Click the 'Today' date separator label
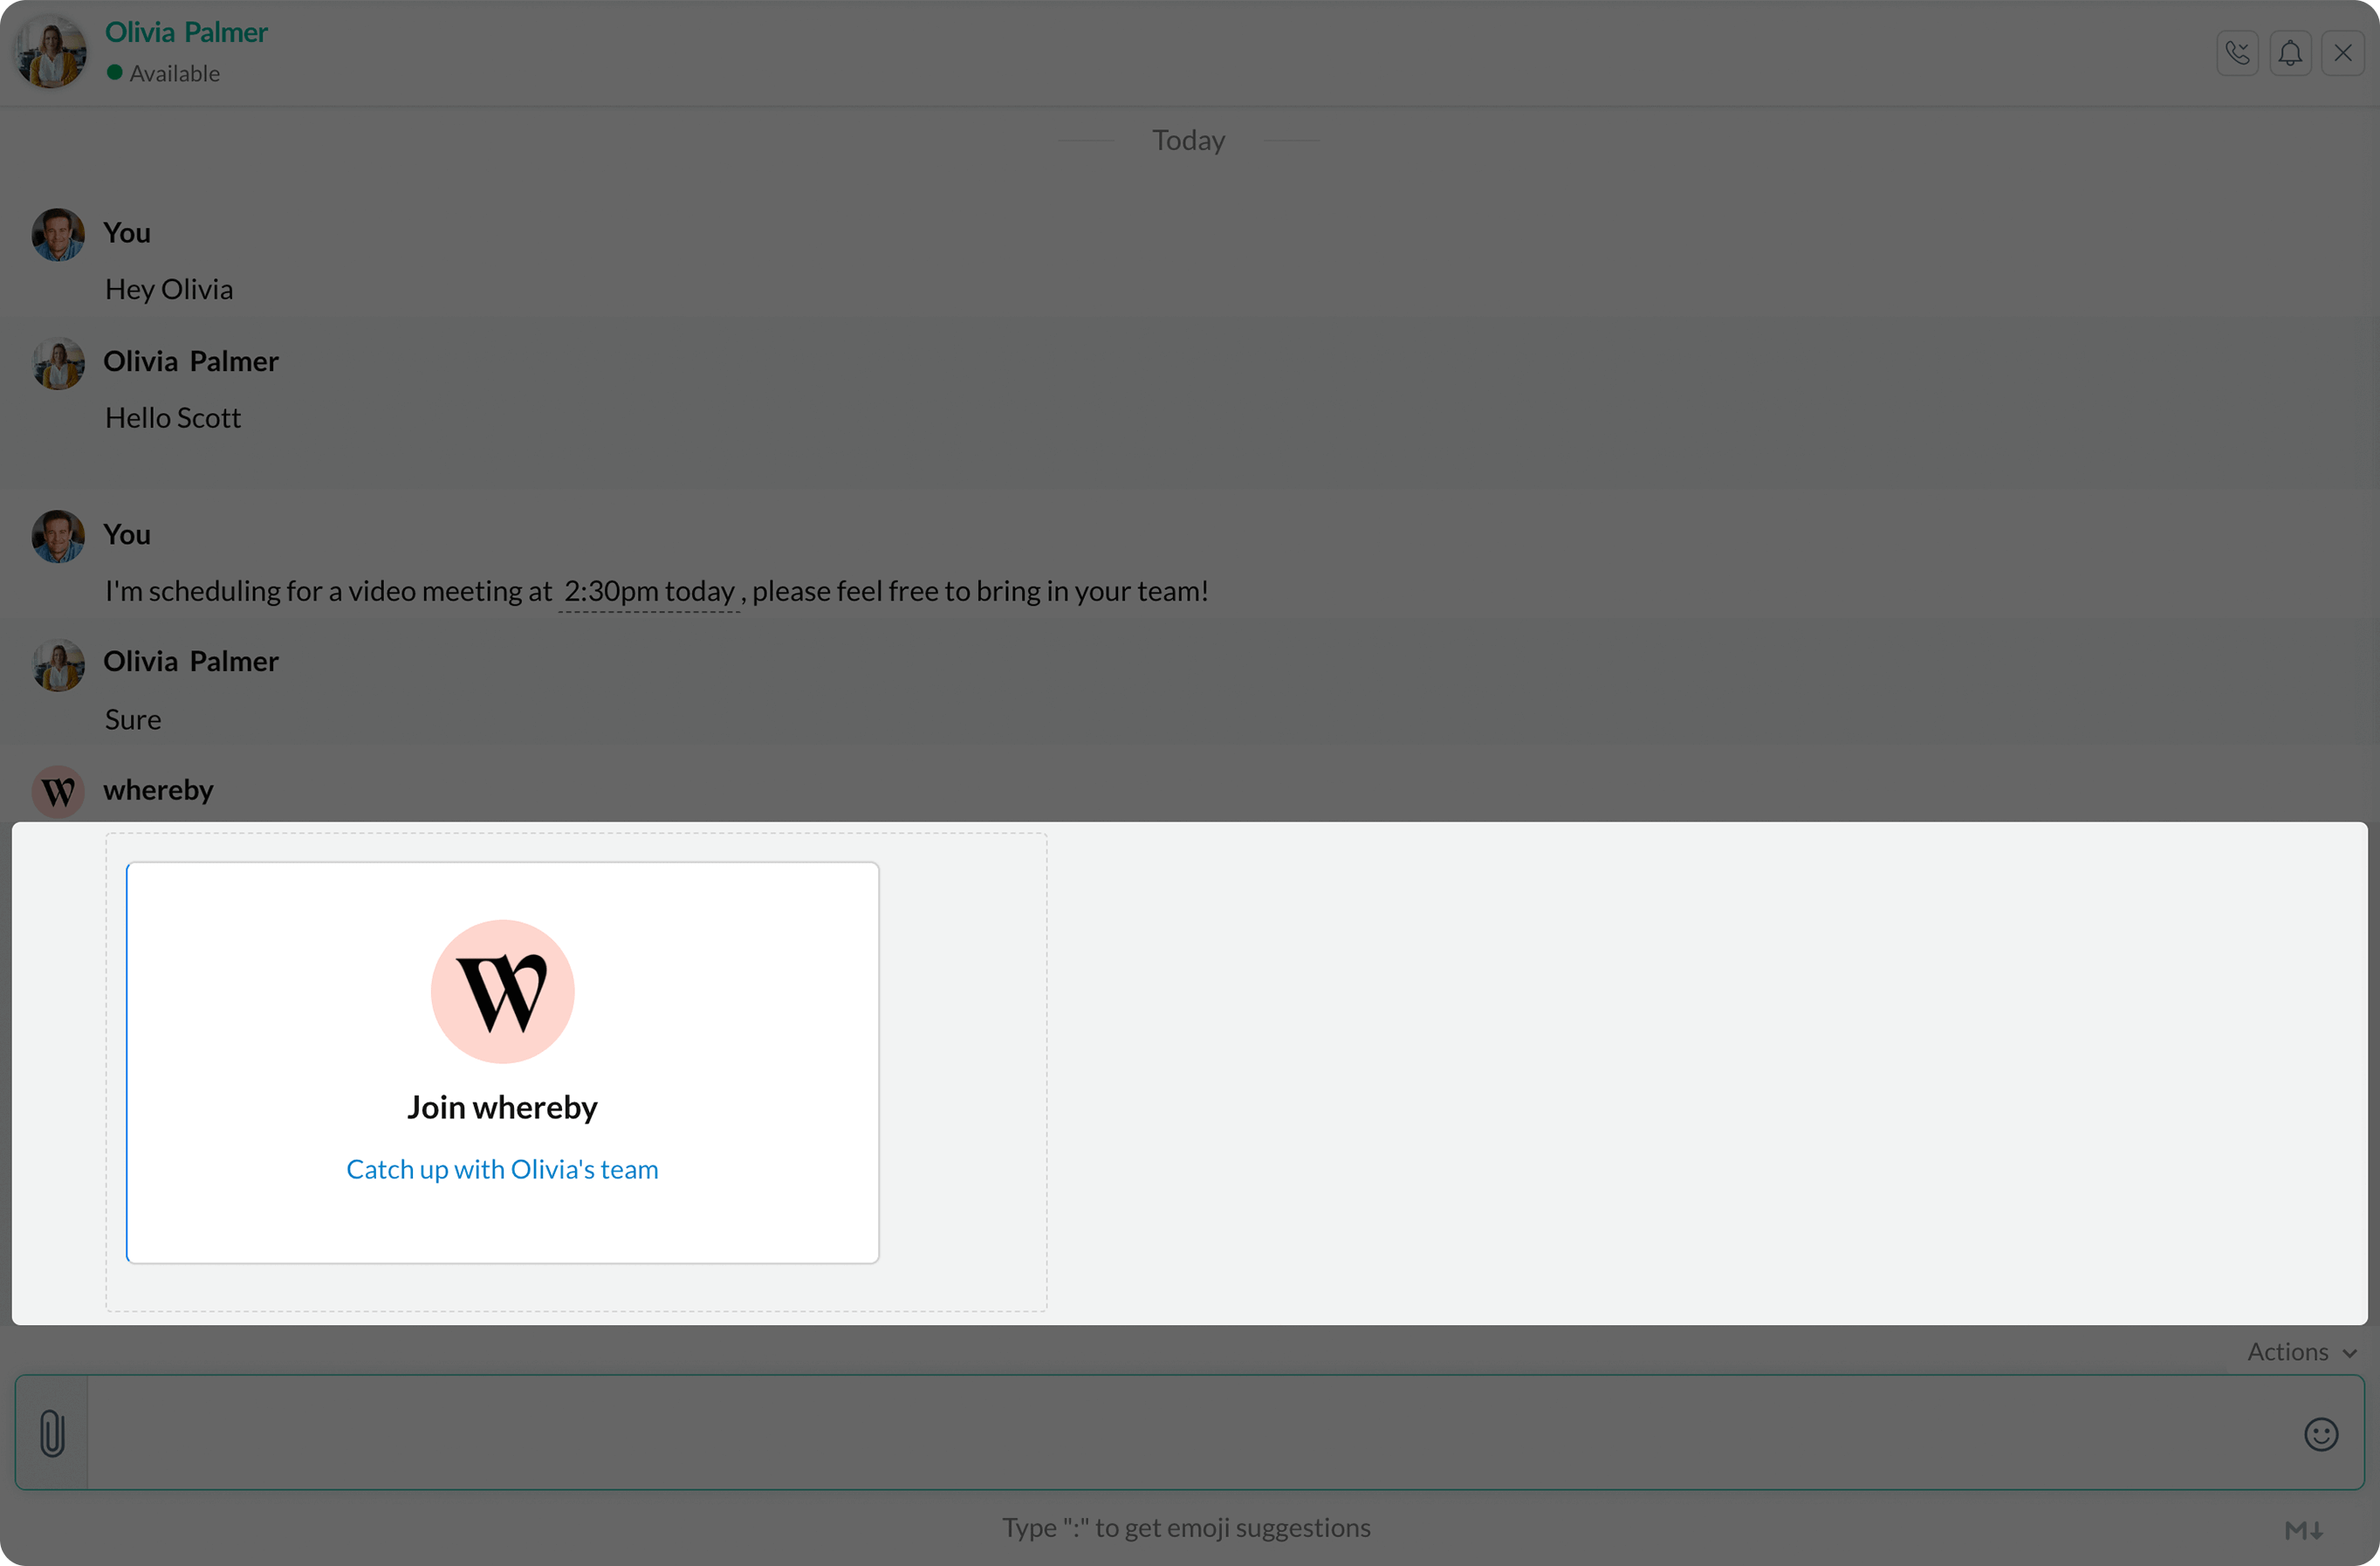Screen dimensions: 2380x1566 (x=1190, y=140)
